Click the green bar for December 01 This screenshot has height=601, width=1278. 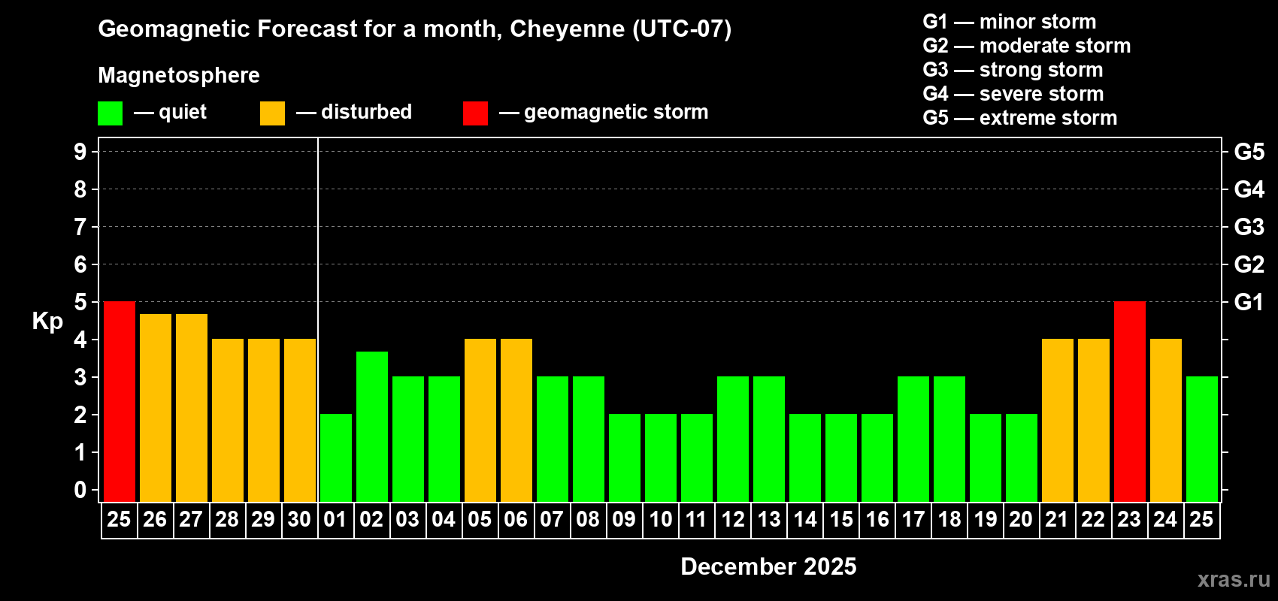336,458
